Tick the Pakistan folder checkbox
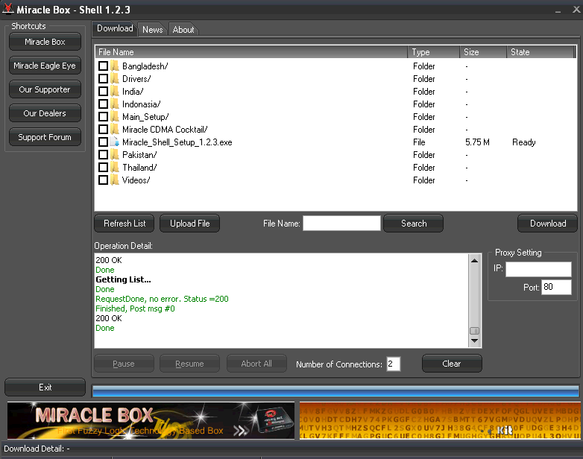Image resolution: width=583 pixels, height=459 pixels. click(103, 154)
